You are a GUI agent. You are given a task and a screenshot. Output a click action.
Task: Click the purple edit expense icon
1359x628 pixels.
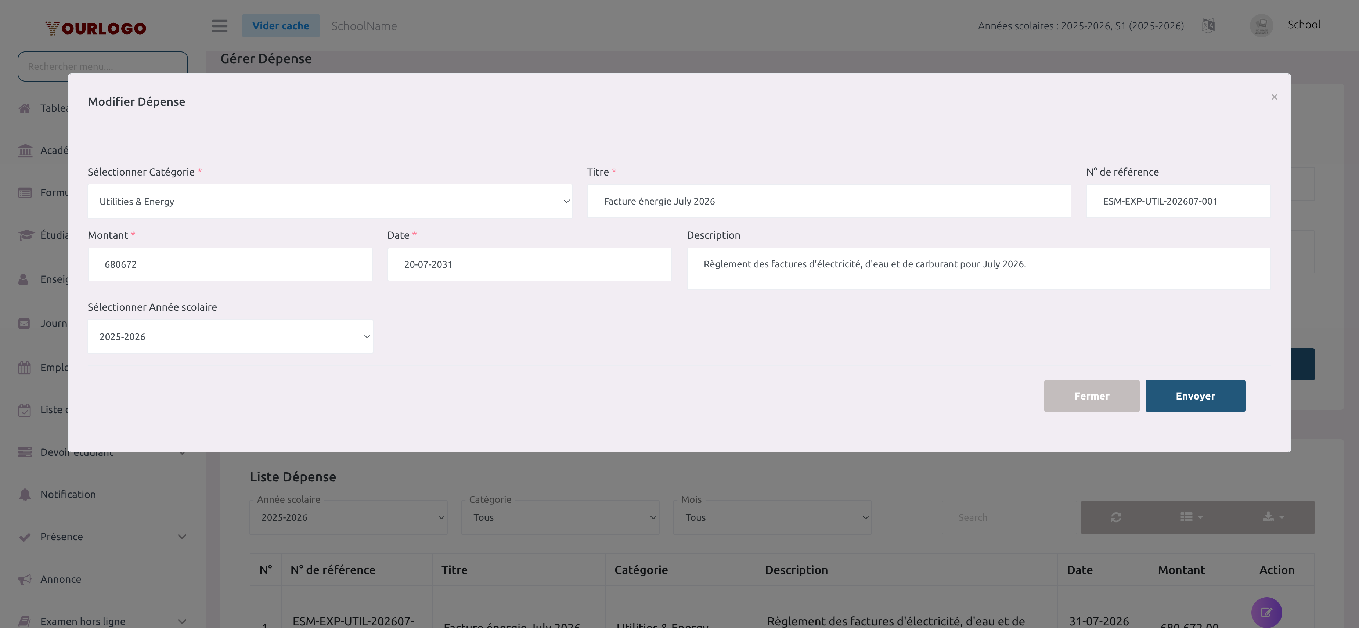pyautogui.click(x=1266, y=612)
